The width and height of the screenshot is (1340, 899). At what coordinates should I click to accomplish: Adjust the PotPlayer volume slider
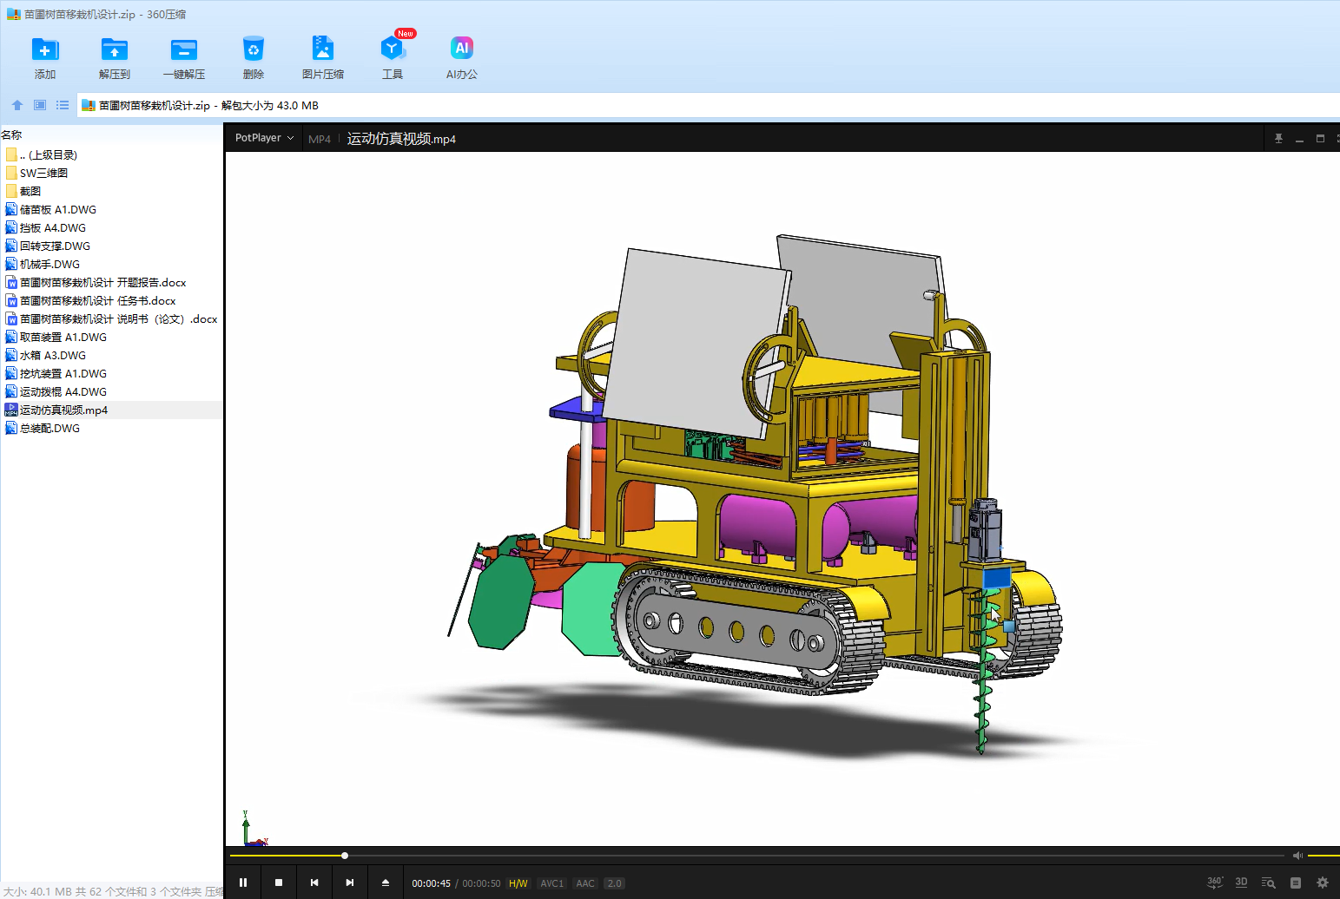click(1323, 856)
